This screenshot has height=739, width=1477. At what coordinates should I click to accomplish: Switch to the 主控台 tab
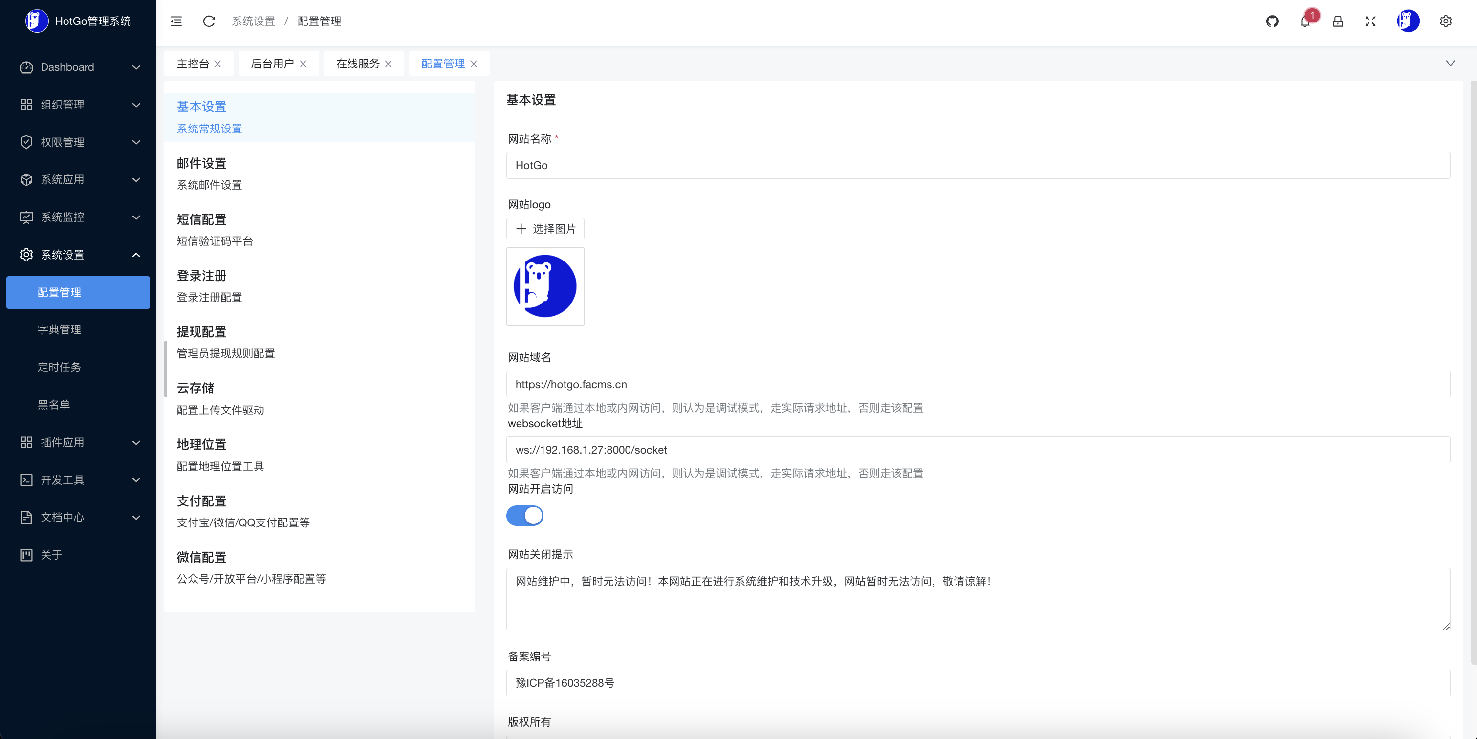[193, 64]
